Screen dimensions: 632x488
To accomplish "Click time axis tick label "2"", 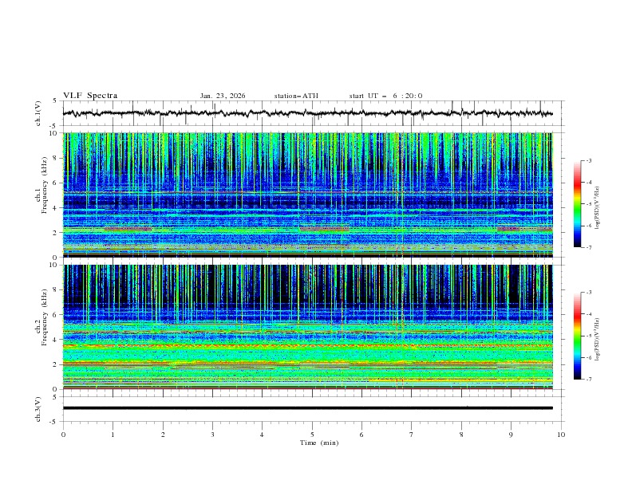I will click(163, 435).
